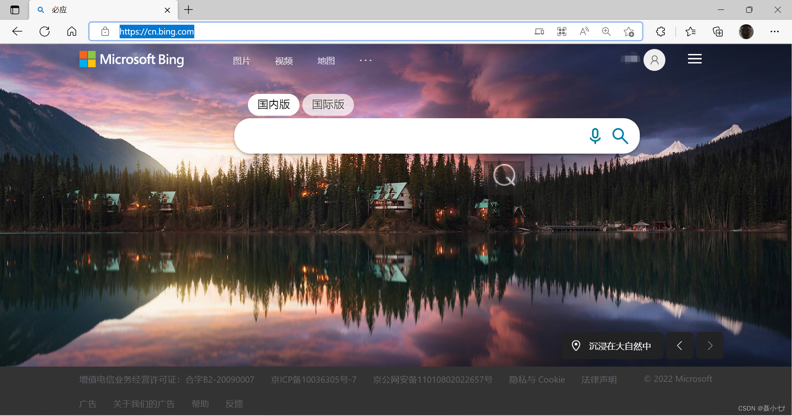Viewport: 792px width, 416px height.
Task: Create QR code for this page
Action: 562,31
